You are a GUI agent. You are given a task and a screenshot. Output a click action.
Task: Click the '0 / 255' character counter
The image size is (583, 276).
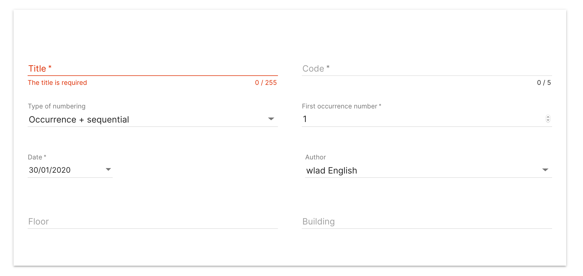tap(266, 83)
